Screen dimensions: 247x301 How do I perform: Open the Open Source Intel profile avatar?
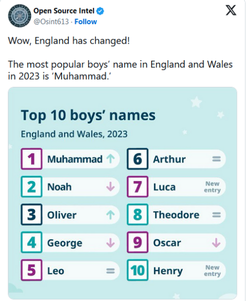(19, 16)
